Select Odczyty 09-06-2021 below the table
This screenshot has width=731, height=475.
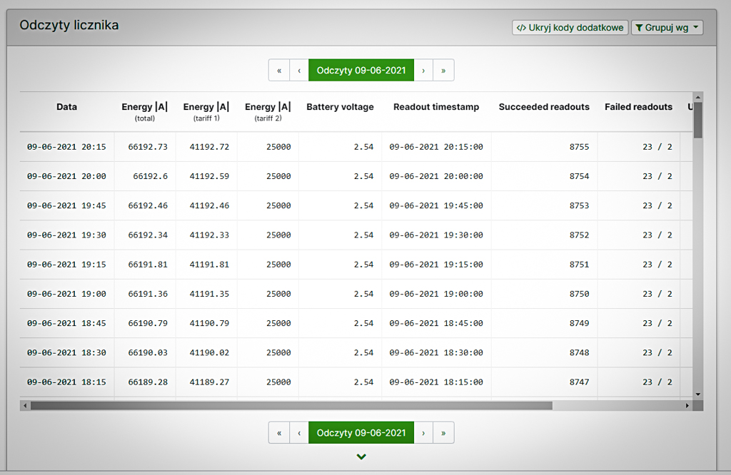tap(361, 433)
